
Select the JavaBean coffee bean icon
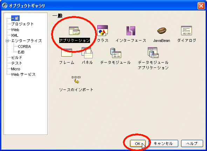(162, 30)
